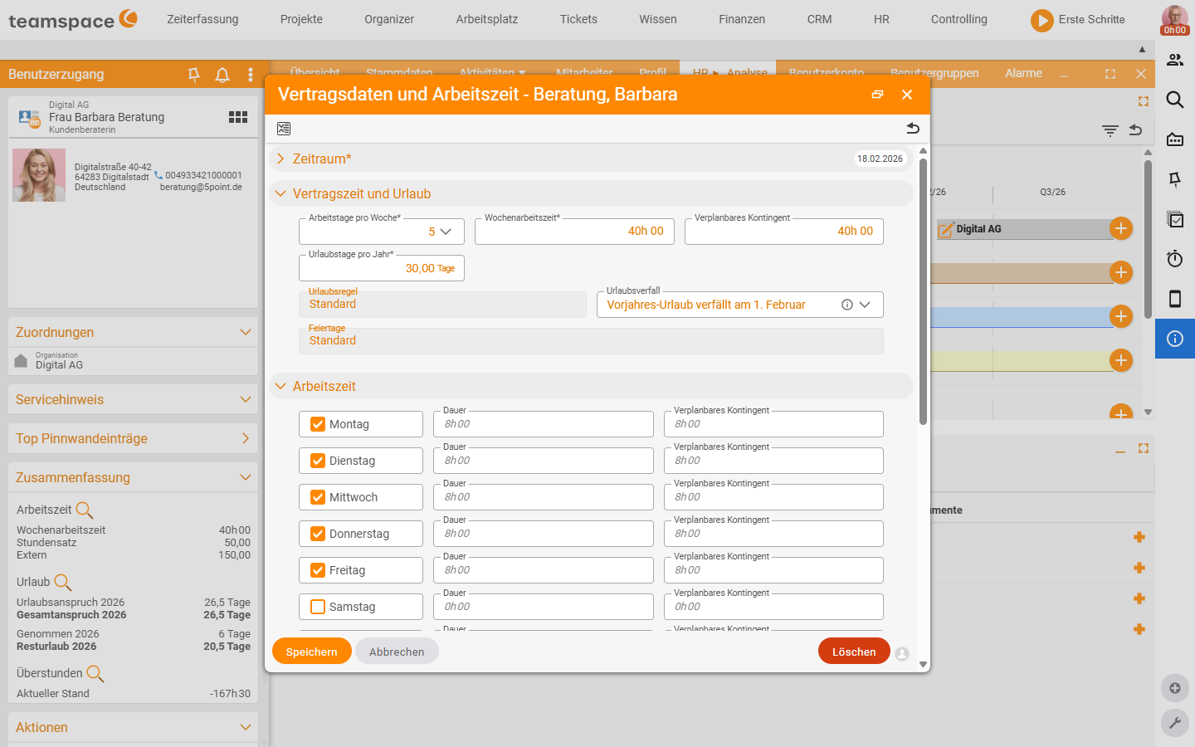Click Barbara Beratung's profile photo
Viewport: 1195px width, 747px height.
(x=39, y=175)
